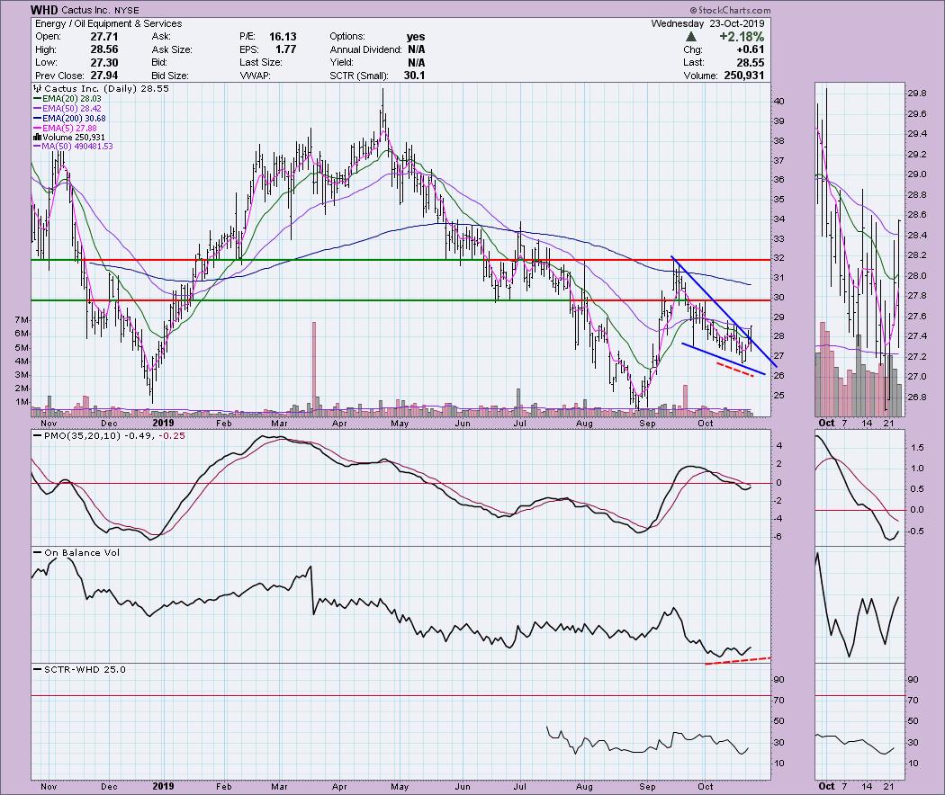This screenshot has height=795, width=945.
Task: Click the Yield N/A value
Action: [x=417, y=63]
